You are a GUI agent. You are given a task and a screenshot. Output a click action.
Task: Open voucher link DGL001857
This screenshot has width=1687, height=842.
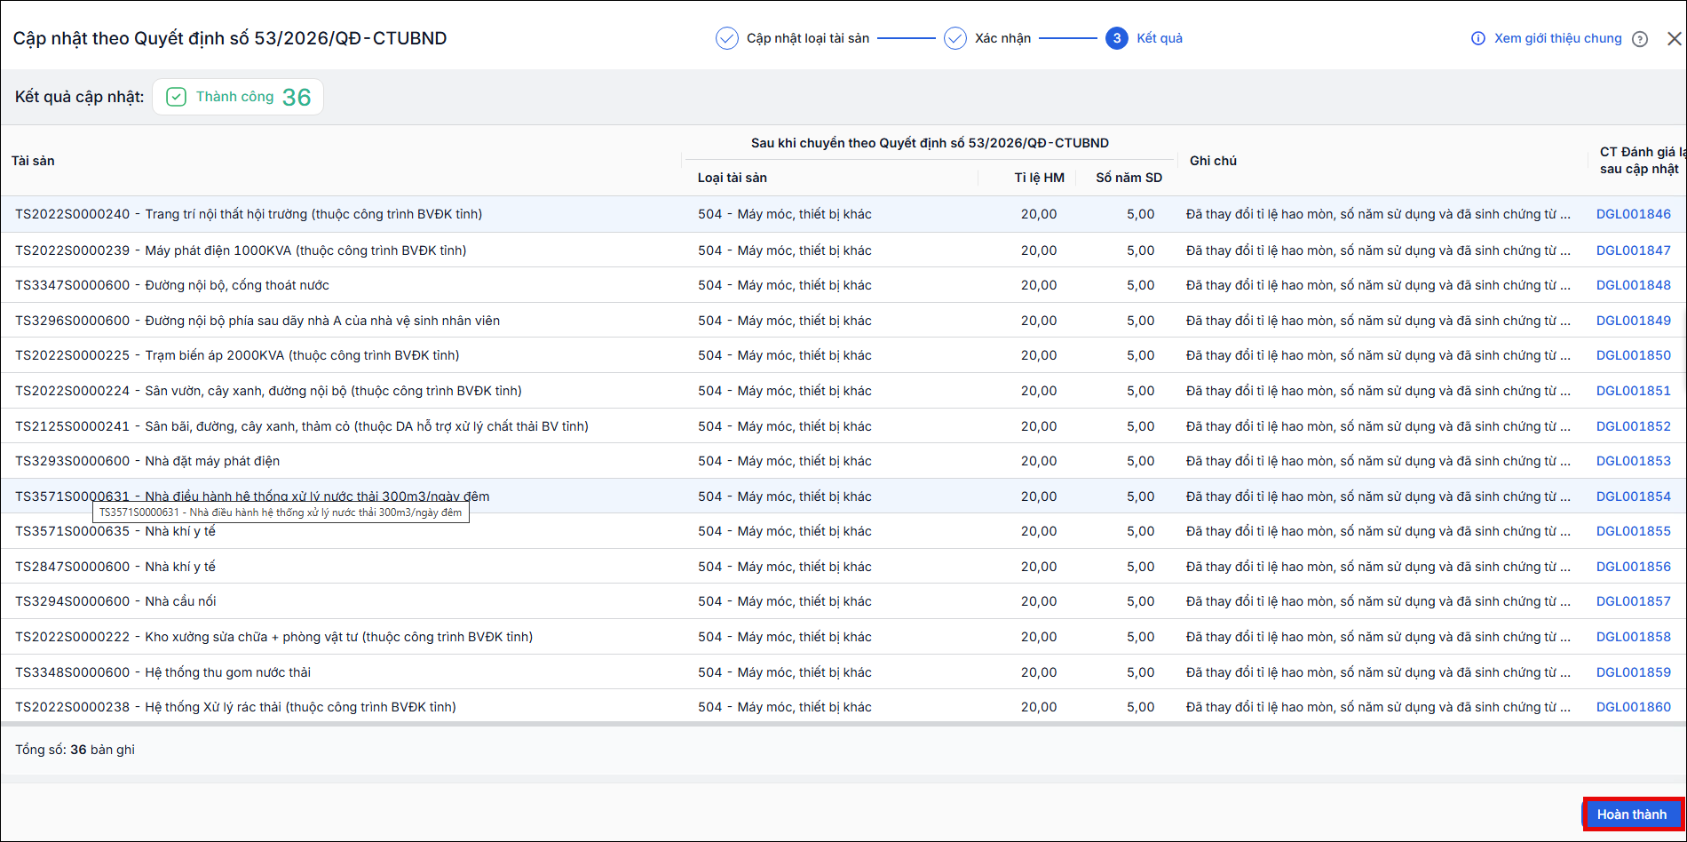click(1634, 601)
